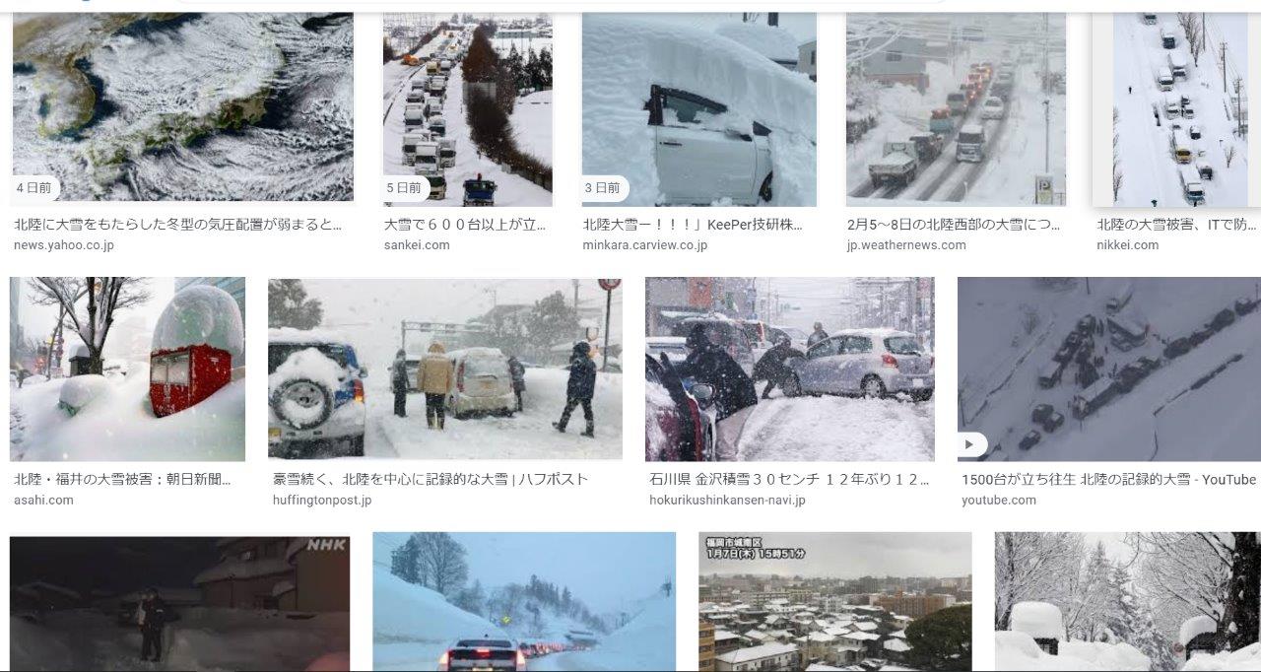Click the youtube.com source link
Screen dimensions: 1261x672
point(997,501)
